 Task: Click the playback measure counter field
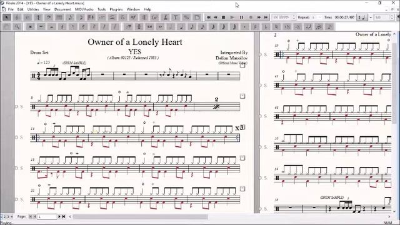click(x=282, y=17)
